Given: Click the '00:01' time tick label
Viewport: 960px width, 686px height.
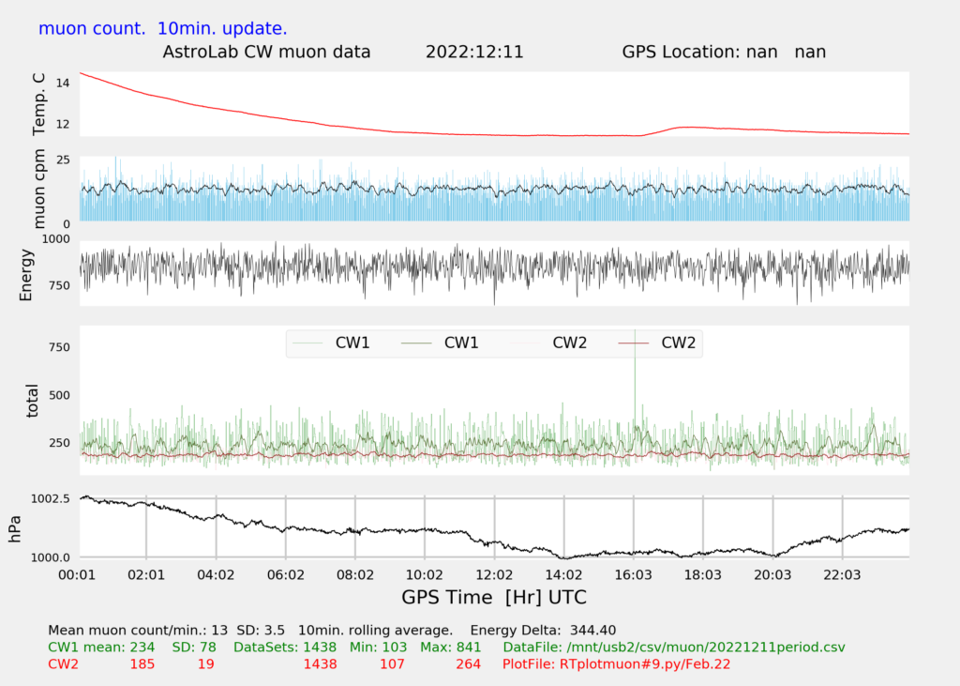Looking at the screenshot, I should (x=77, y=575).
